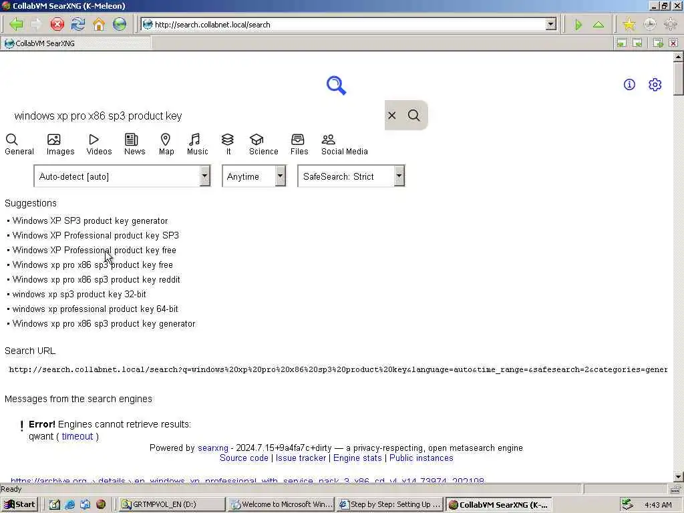This screenshot has width=684, height=513.
Task: Click in the search query input field
Action: pos(194,116)
